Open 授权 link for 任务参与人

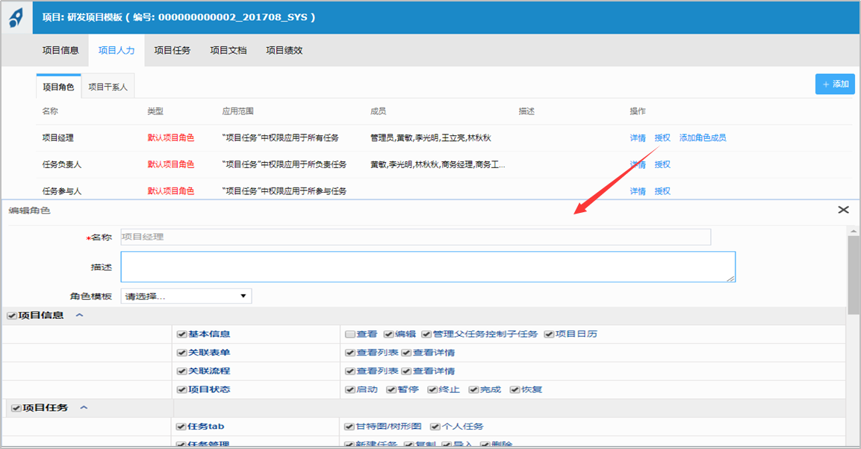[x=662, y=191]
